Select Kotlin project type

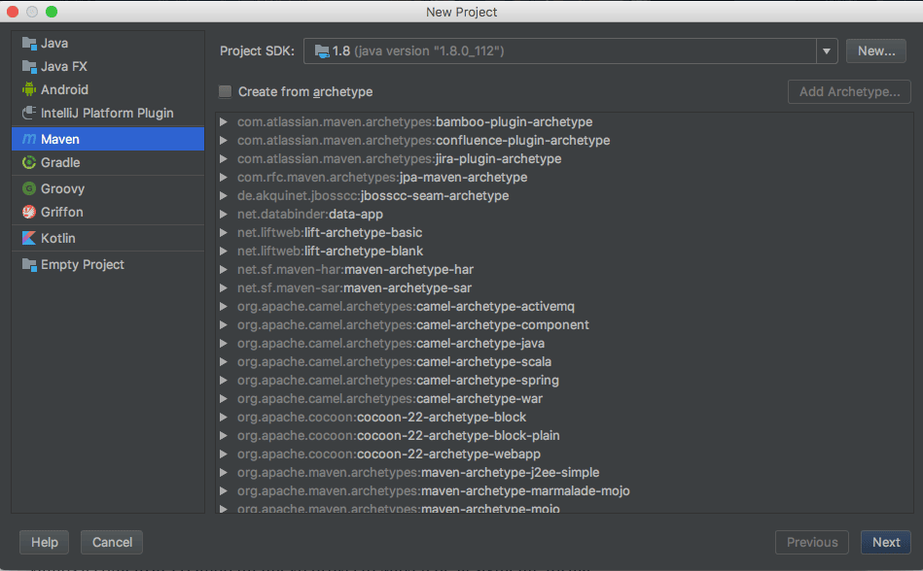pyautogui.click(x=108, y=238)
